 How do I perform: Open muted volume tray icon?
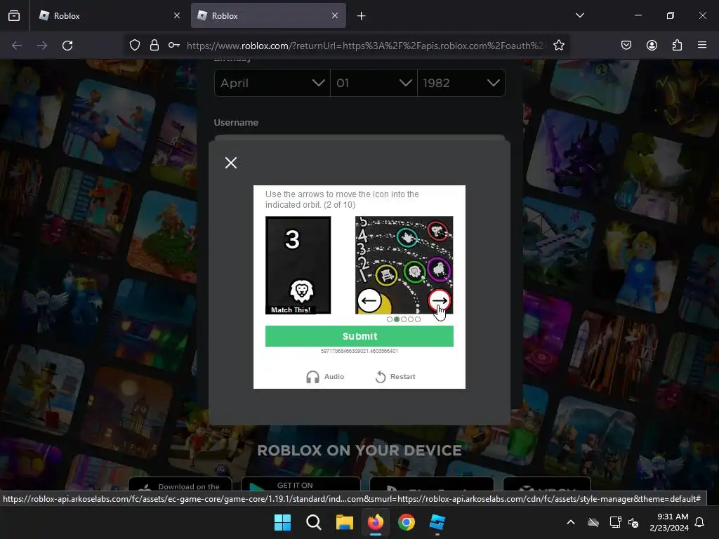(x=634, y=522)
